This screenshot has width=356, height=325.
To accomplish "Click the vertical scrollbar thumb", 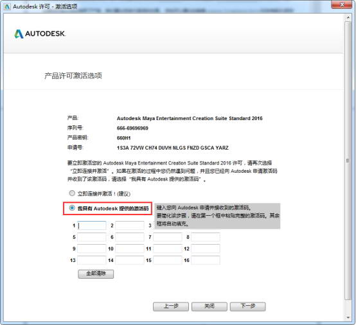I will point(348,161).
